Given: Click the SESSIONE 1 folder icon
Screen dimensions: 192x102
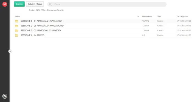Looking at the screenshot, I should [x=16, y=21].
